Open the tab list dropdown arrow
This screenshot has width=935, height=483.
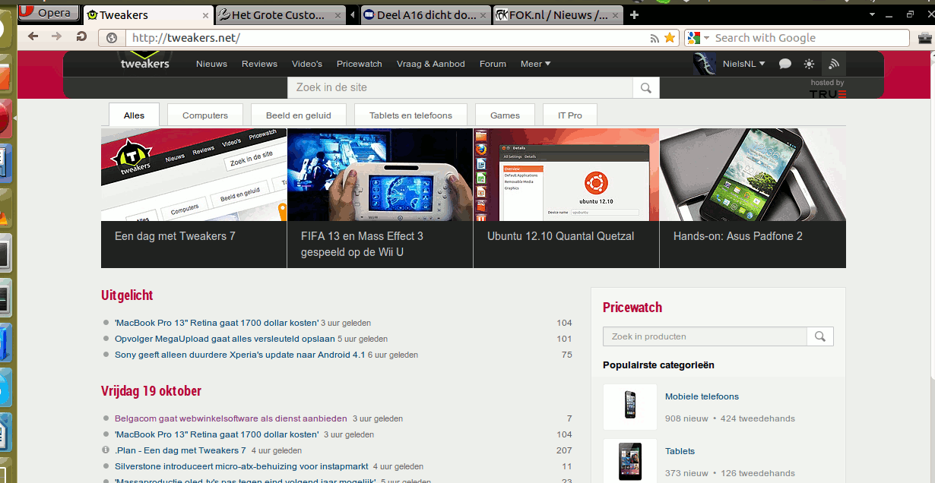click(871, 14)
